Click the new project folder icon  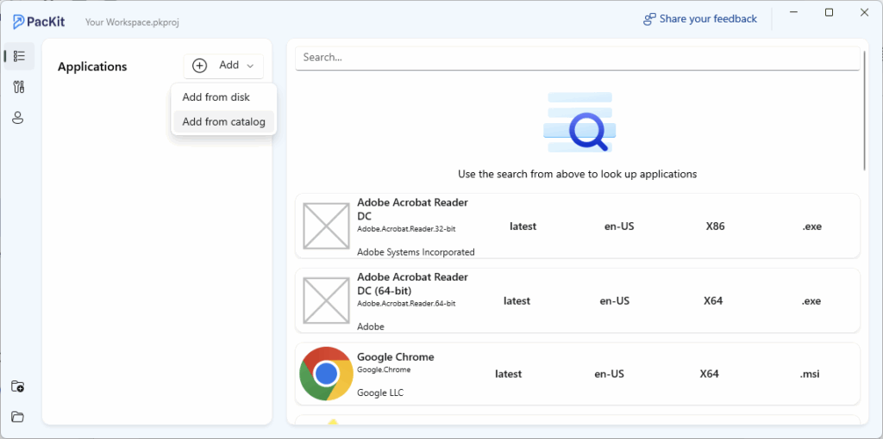(18, 386)
